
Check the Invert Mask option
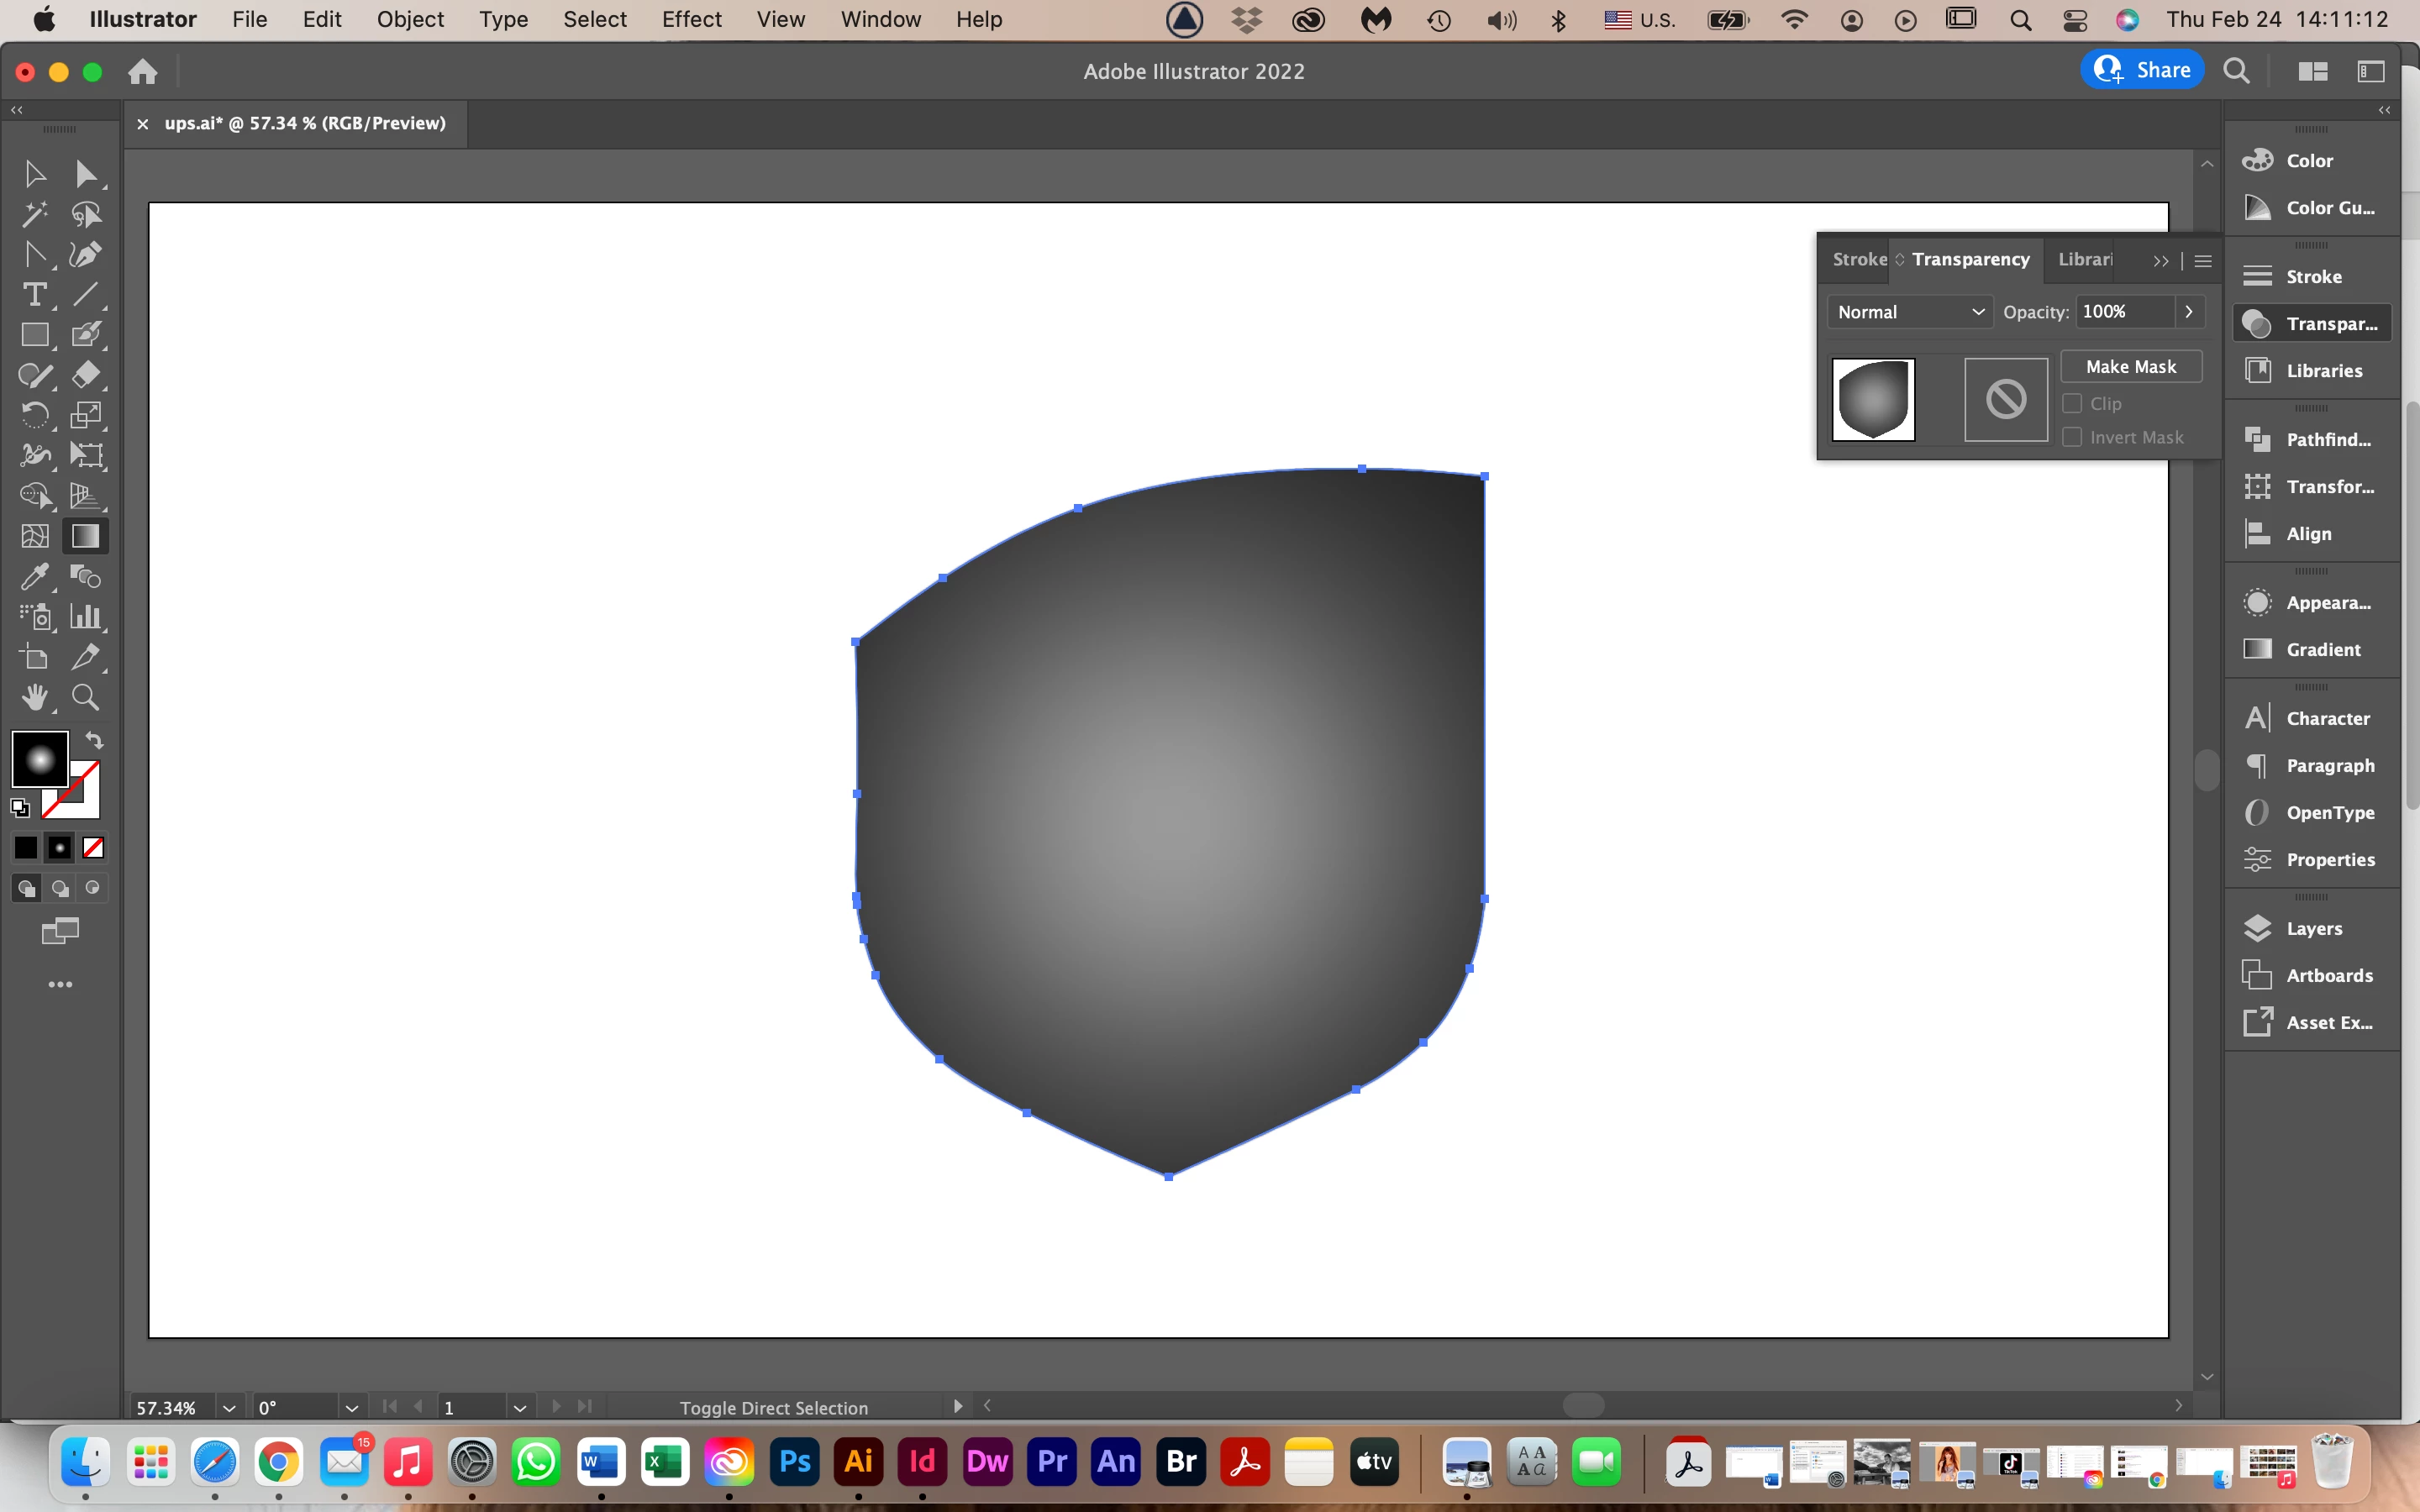pos(2072,437)
